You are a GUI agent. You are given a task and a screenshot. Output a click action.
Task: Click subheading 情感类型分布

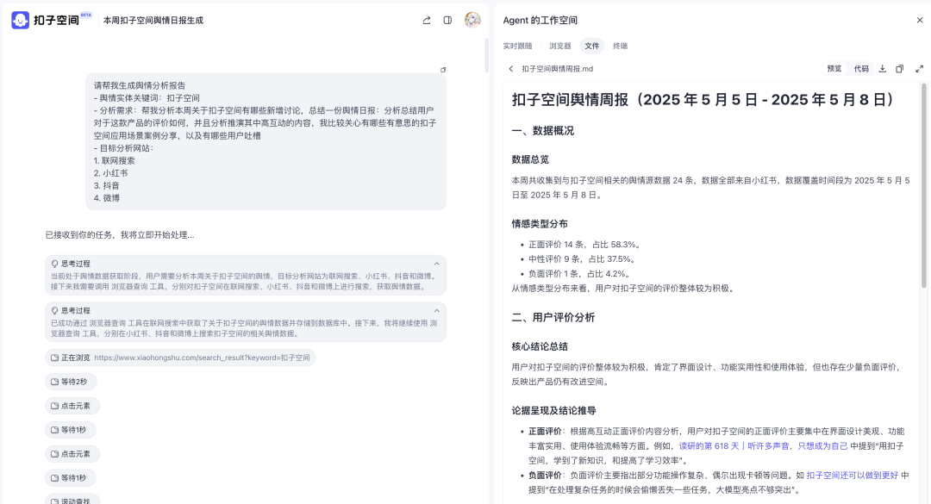point(540,224)
